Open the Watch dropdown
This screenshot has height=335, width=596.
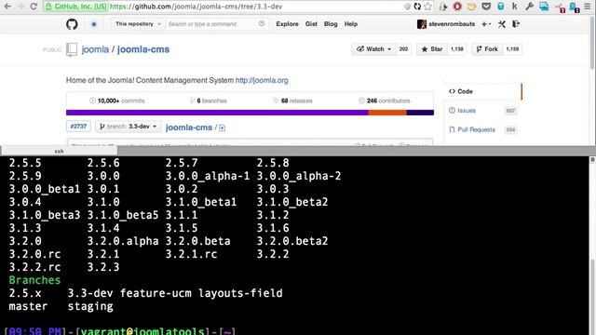click(373, 49)
